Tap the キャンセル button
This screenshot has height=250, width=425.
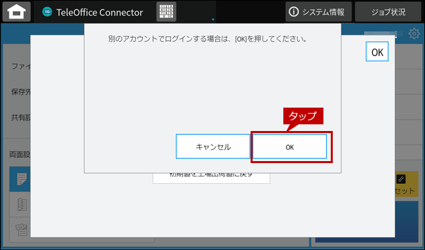coord(213,146)
